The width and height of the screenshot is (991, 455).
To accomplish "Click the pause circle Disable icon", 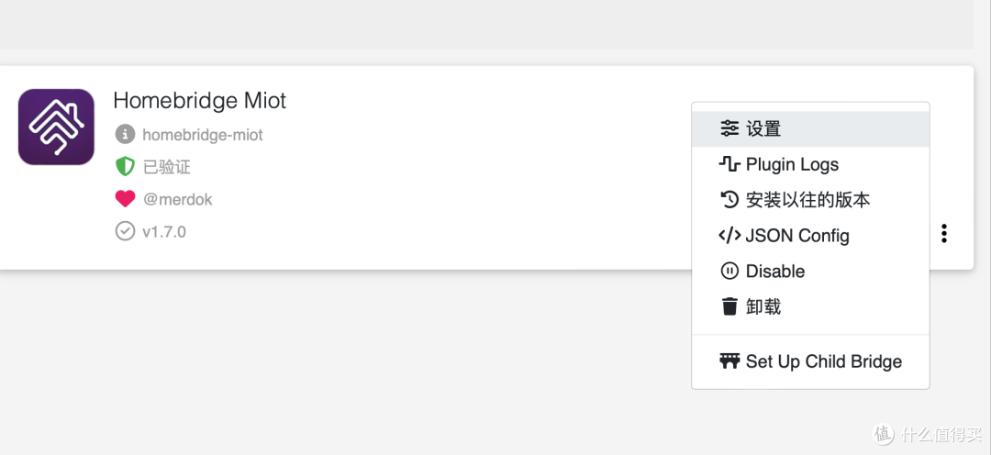I will [729, 272].
